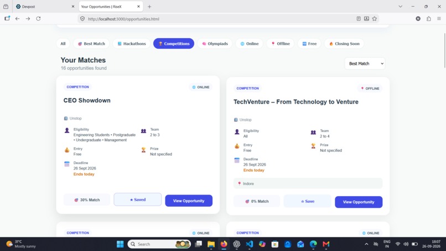Image resolution: width=446 pixels, height=251 pixels.
Task: Click the taskbar Search box
Action: click(159, 244)
